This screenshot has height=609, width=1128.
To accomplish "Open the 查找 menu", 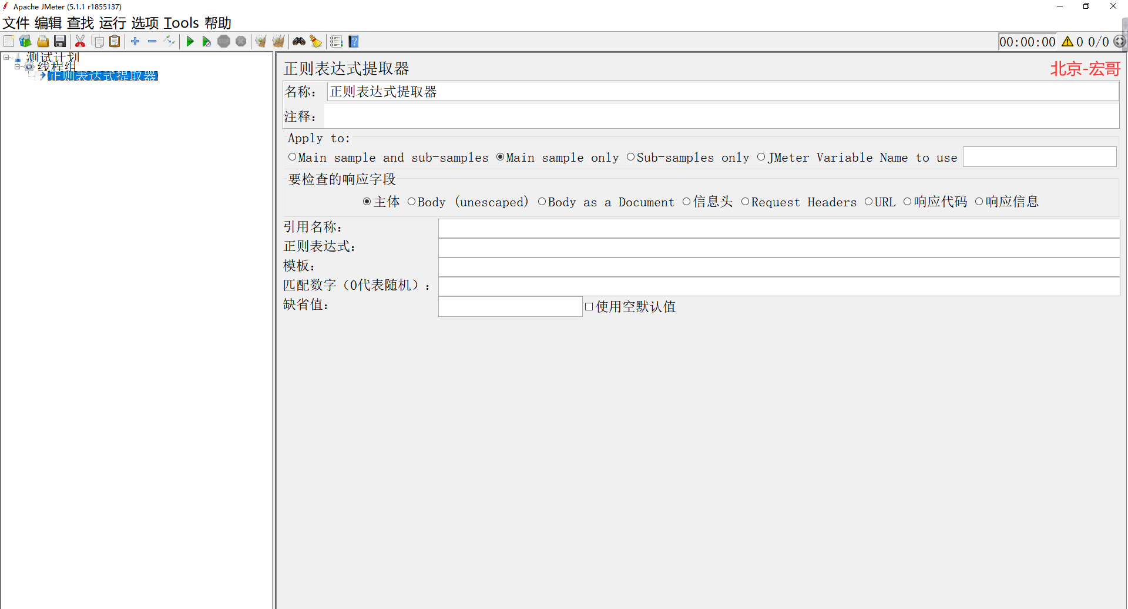I will [x=80, y=23].
